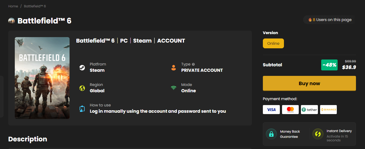Viewport: 365px width, 149px height.
Task: Choose Binance payment method
Action: point(328,109)
